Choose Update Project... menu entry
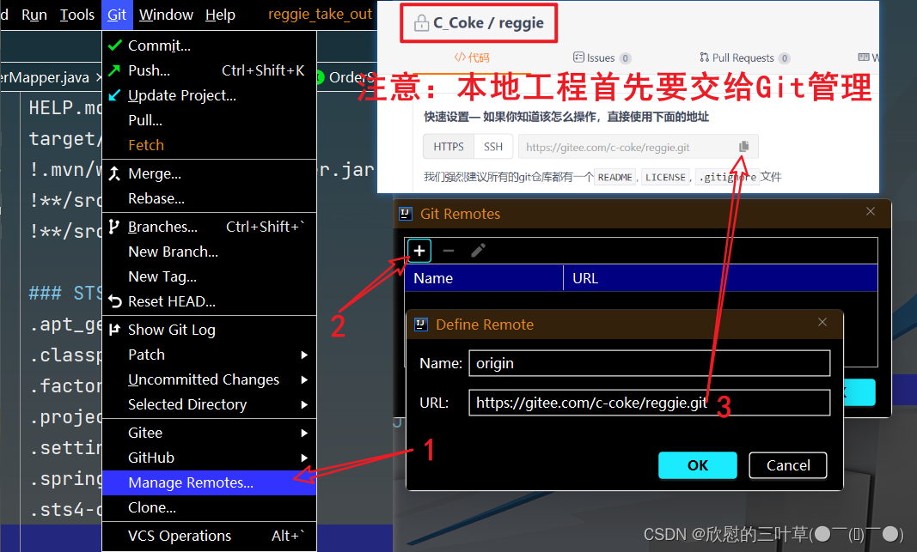 [210, 95]
